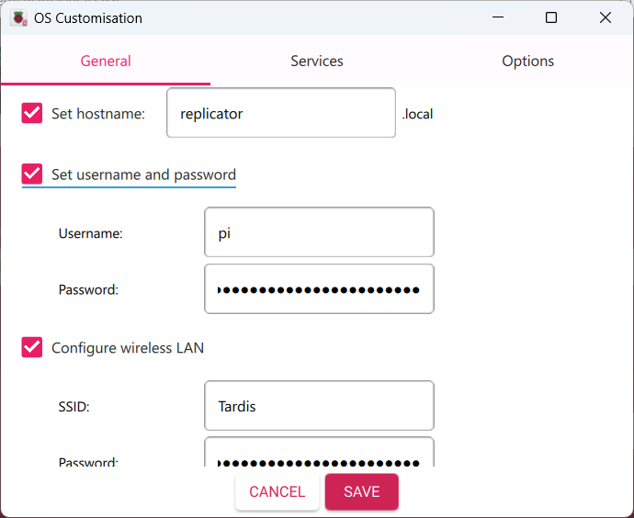Focus the Username field containing pi
The width and height of the screenshot is (634, 518).
pyautogui.click(x=319, y=232)
